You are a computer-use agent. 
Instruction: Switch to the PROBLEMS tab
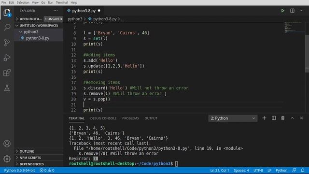(x=130, y=118)
